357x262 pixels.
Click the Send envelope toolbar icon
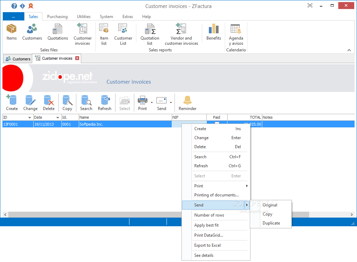pyautogui.click(x=161, y=103)
